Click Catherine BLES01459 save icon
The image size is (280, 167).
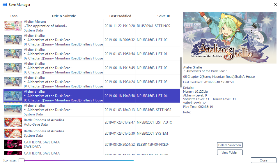click(x=13, y=145)
